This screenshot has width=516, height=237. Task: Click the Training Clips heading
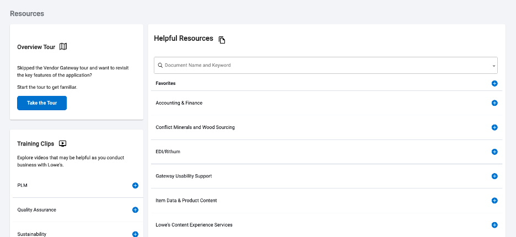tap(35, 144)
